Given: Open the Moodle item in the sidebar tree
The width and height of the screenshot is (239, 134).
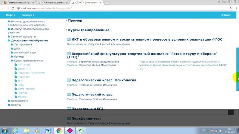Looking at the screenshot, I should (22, 97).
